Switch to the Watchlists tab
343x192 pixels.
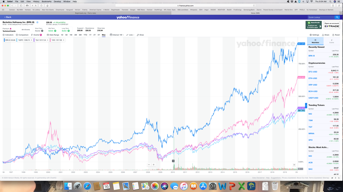pyautogui.click(x=315, y=41)
